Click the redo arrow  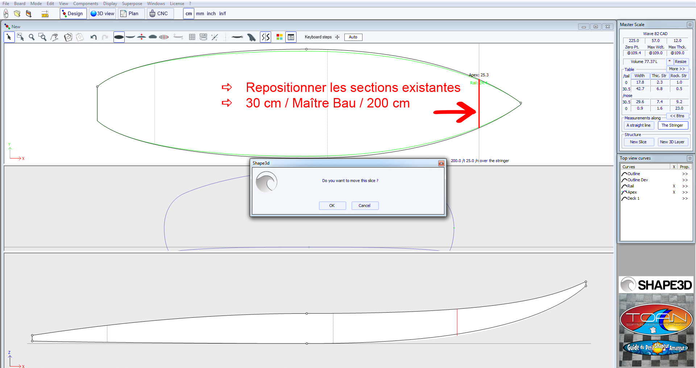click(x=105, y=37)
